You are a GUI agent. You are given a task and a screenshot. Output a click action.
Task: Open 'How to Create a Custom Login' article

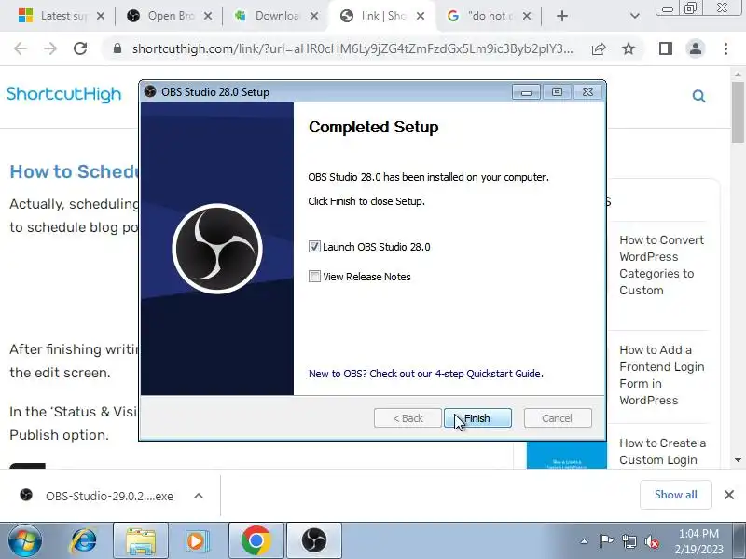click(x=662, y=452)
